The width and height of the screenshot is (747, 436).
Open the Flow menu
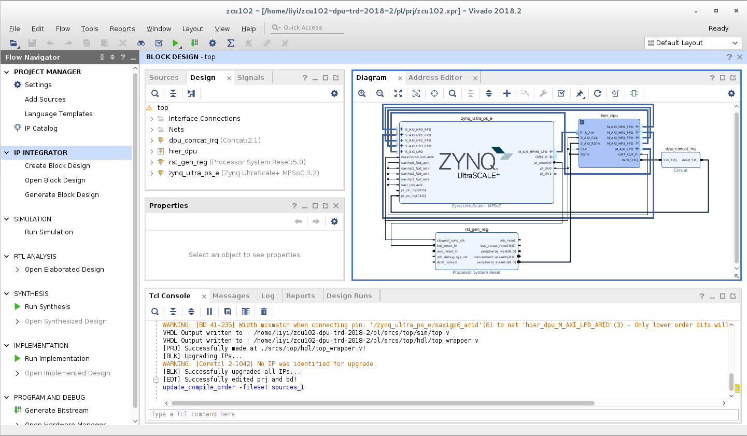(x=63, y=29)
